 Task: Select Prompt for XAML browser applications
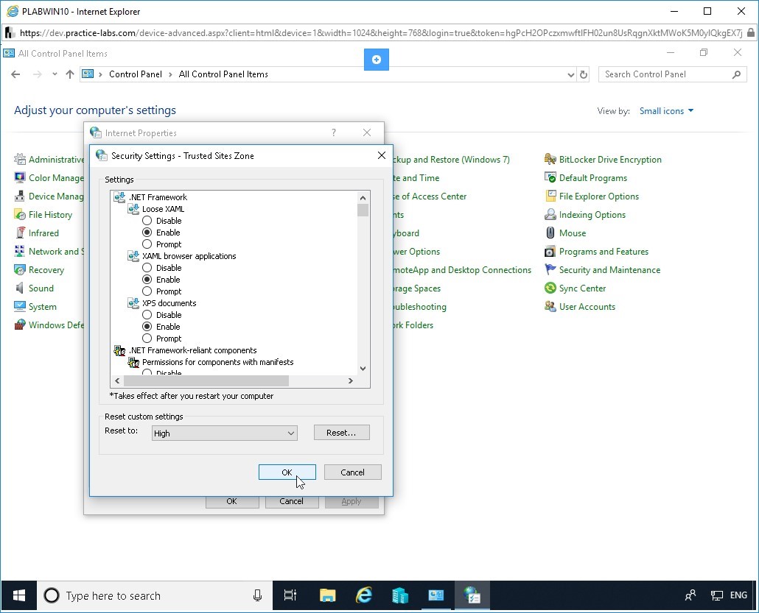(147, 291)
